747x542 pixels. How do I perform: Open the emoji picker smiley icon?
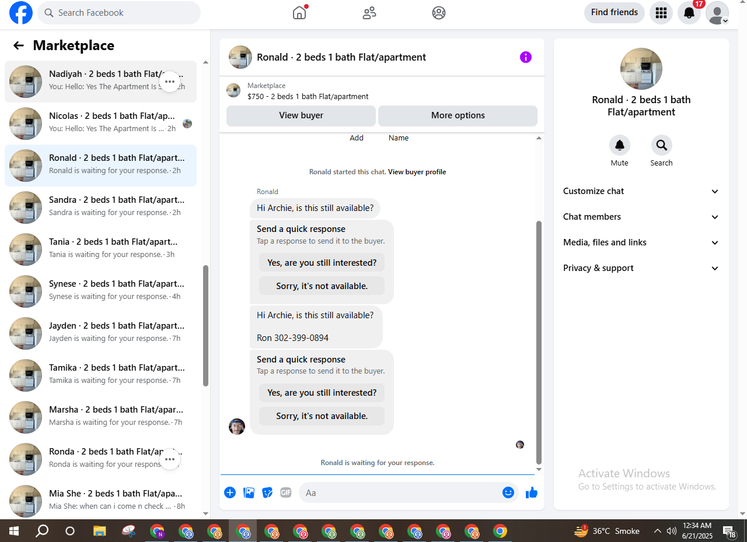(508, 492)
